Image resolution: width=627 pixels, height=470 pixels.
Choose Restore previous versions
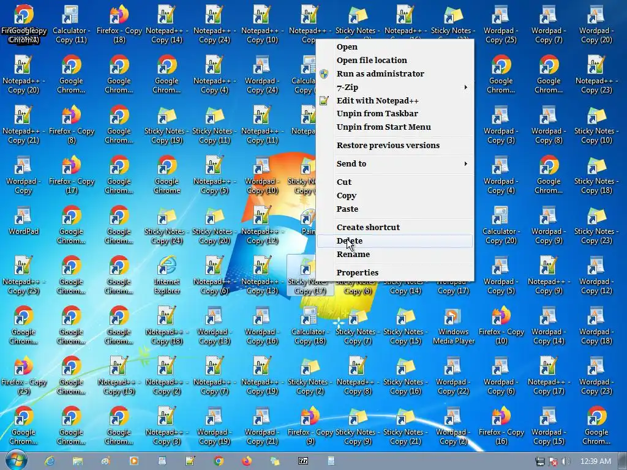click(395, 145)
